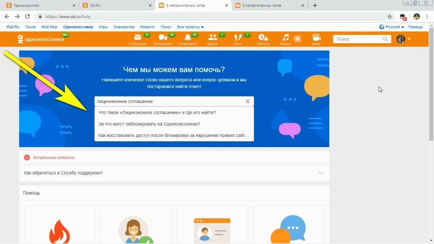Viewport: 434px width, 244px height.
Task: Bookmark this page with the star
Action: click(390, 16)
